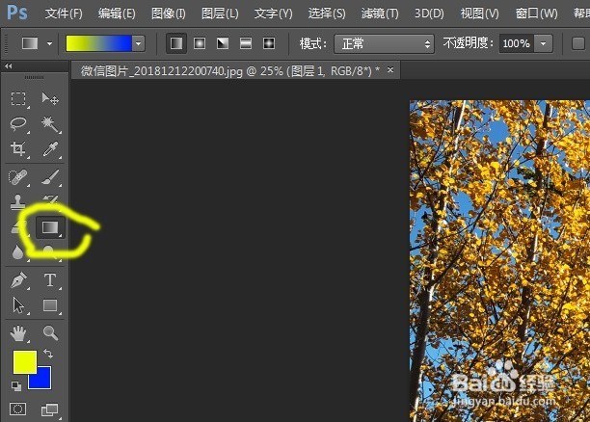590x422 pixels.
Task: Swap foreground and background colors
Action: (48, 354)
